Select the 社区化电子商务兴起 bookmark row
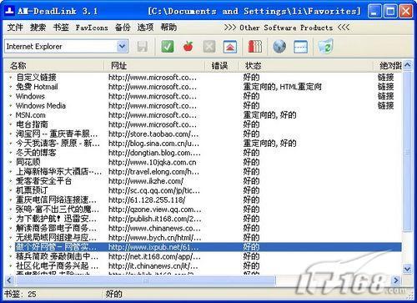The image size is (417, 303). pyautogui.click(x=203, y=266)
